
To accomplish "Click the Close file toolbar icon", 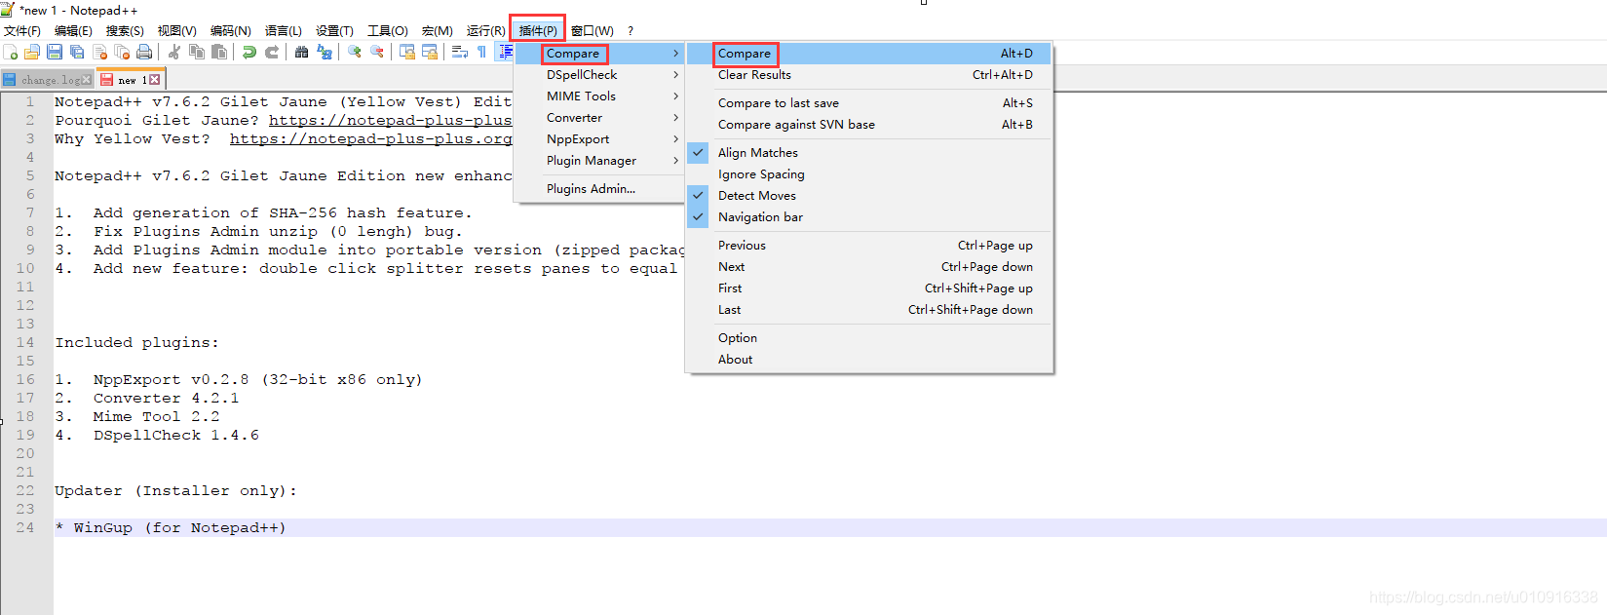I will [99, 52].
